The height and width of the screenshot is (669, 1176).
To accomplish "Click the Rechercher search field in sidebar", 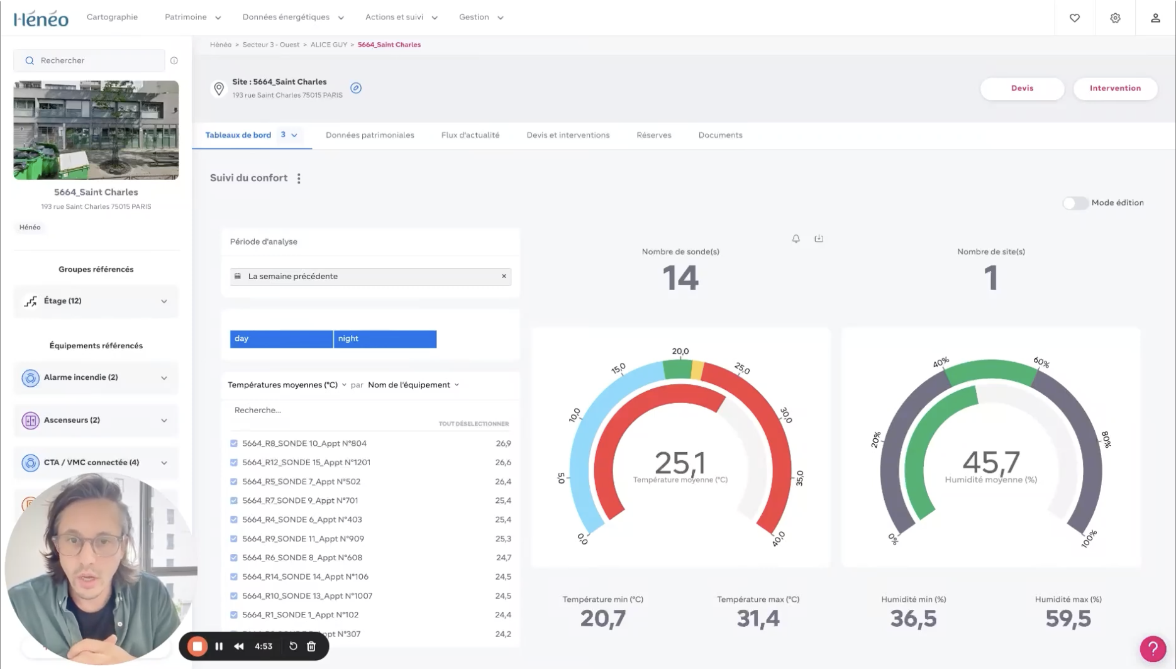I will pyautogui.click(x=94, y=60).
